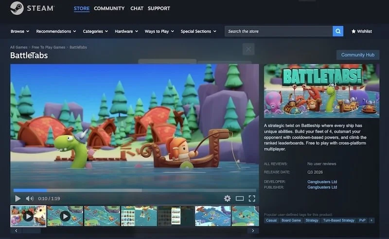Select the Board Game tag
The width and height of the screenshot is (389, 239).
pos(291,221)
